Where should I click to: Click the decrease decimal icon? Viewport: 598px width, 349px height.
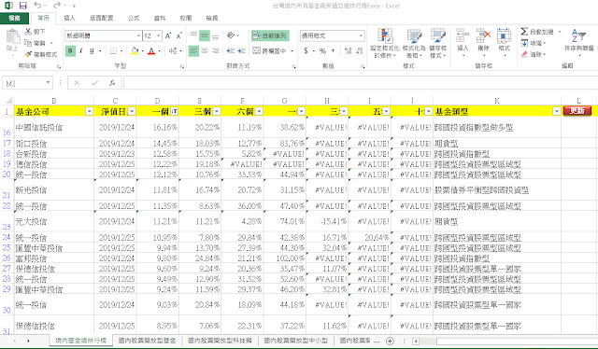click(359, 50)
